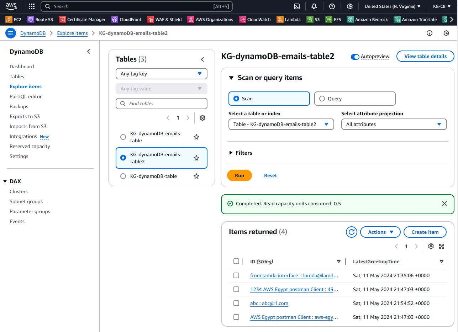The image size is (458, 332).
Task: Open the notifications bell
Action: point(314,6)
